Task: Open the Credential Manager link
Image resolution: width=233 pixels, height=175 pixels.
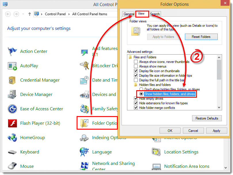Action: [x=40, y=80]
